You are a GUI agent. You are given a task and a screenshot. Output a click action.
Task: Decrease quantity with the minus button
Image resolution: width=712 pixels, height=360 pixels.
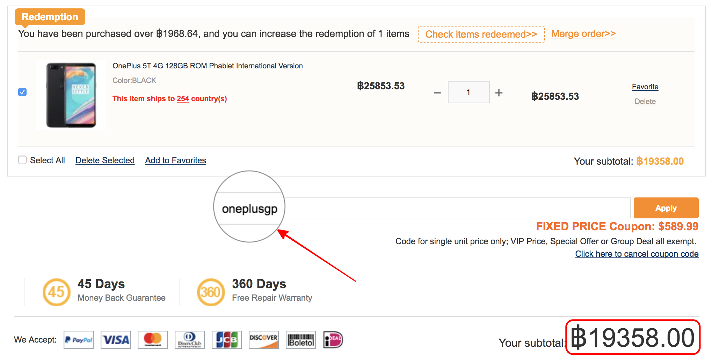click(x=437, y=93)
